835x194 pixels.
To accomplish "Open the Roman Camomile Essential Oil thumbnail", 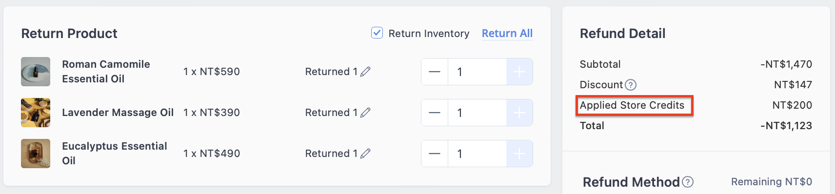I will point(36,72).
